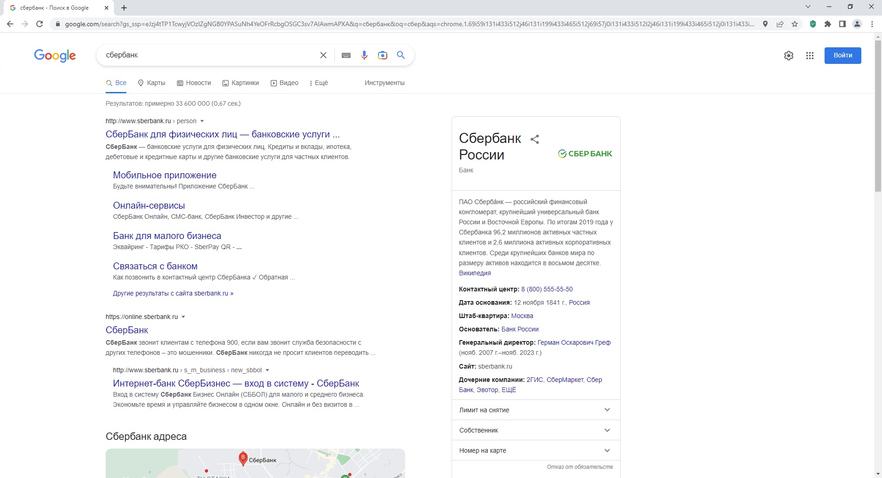This screenshot has height=478, width=882.
Task: Show more subsidiaries via ЕЩЁ
Action: (509, 390)
